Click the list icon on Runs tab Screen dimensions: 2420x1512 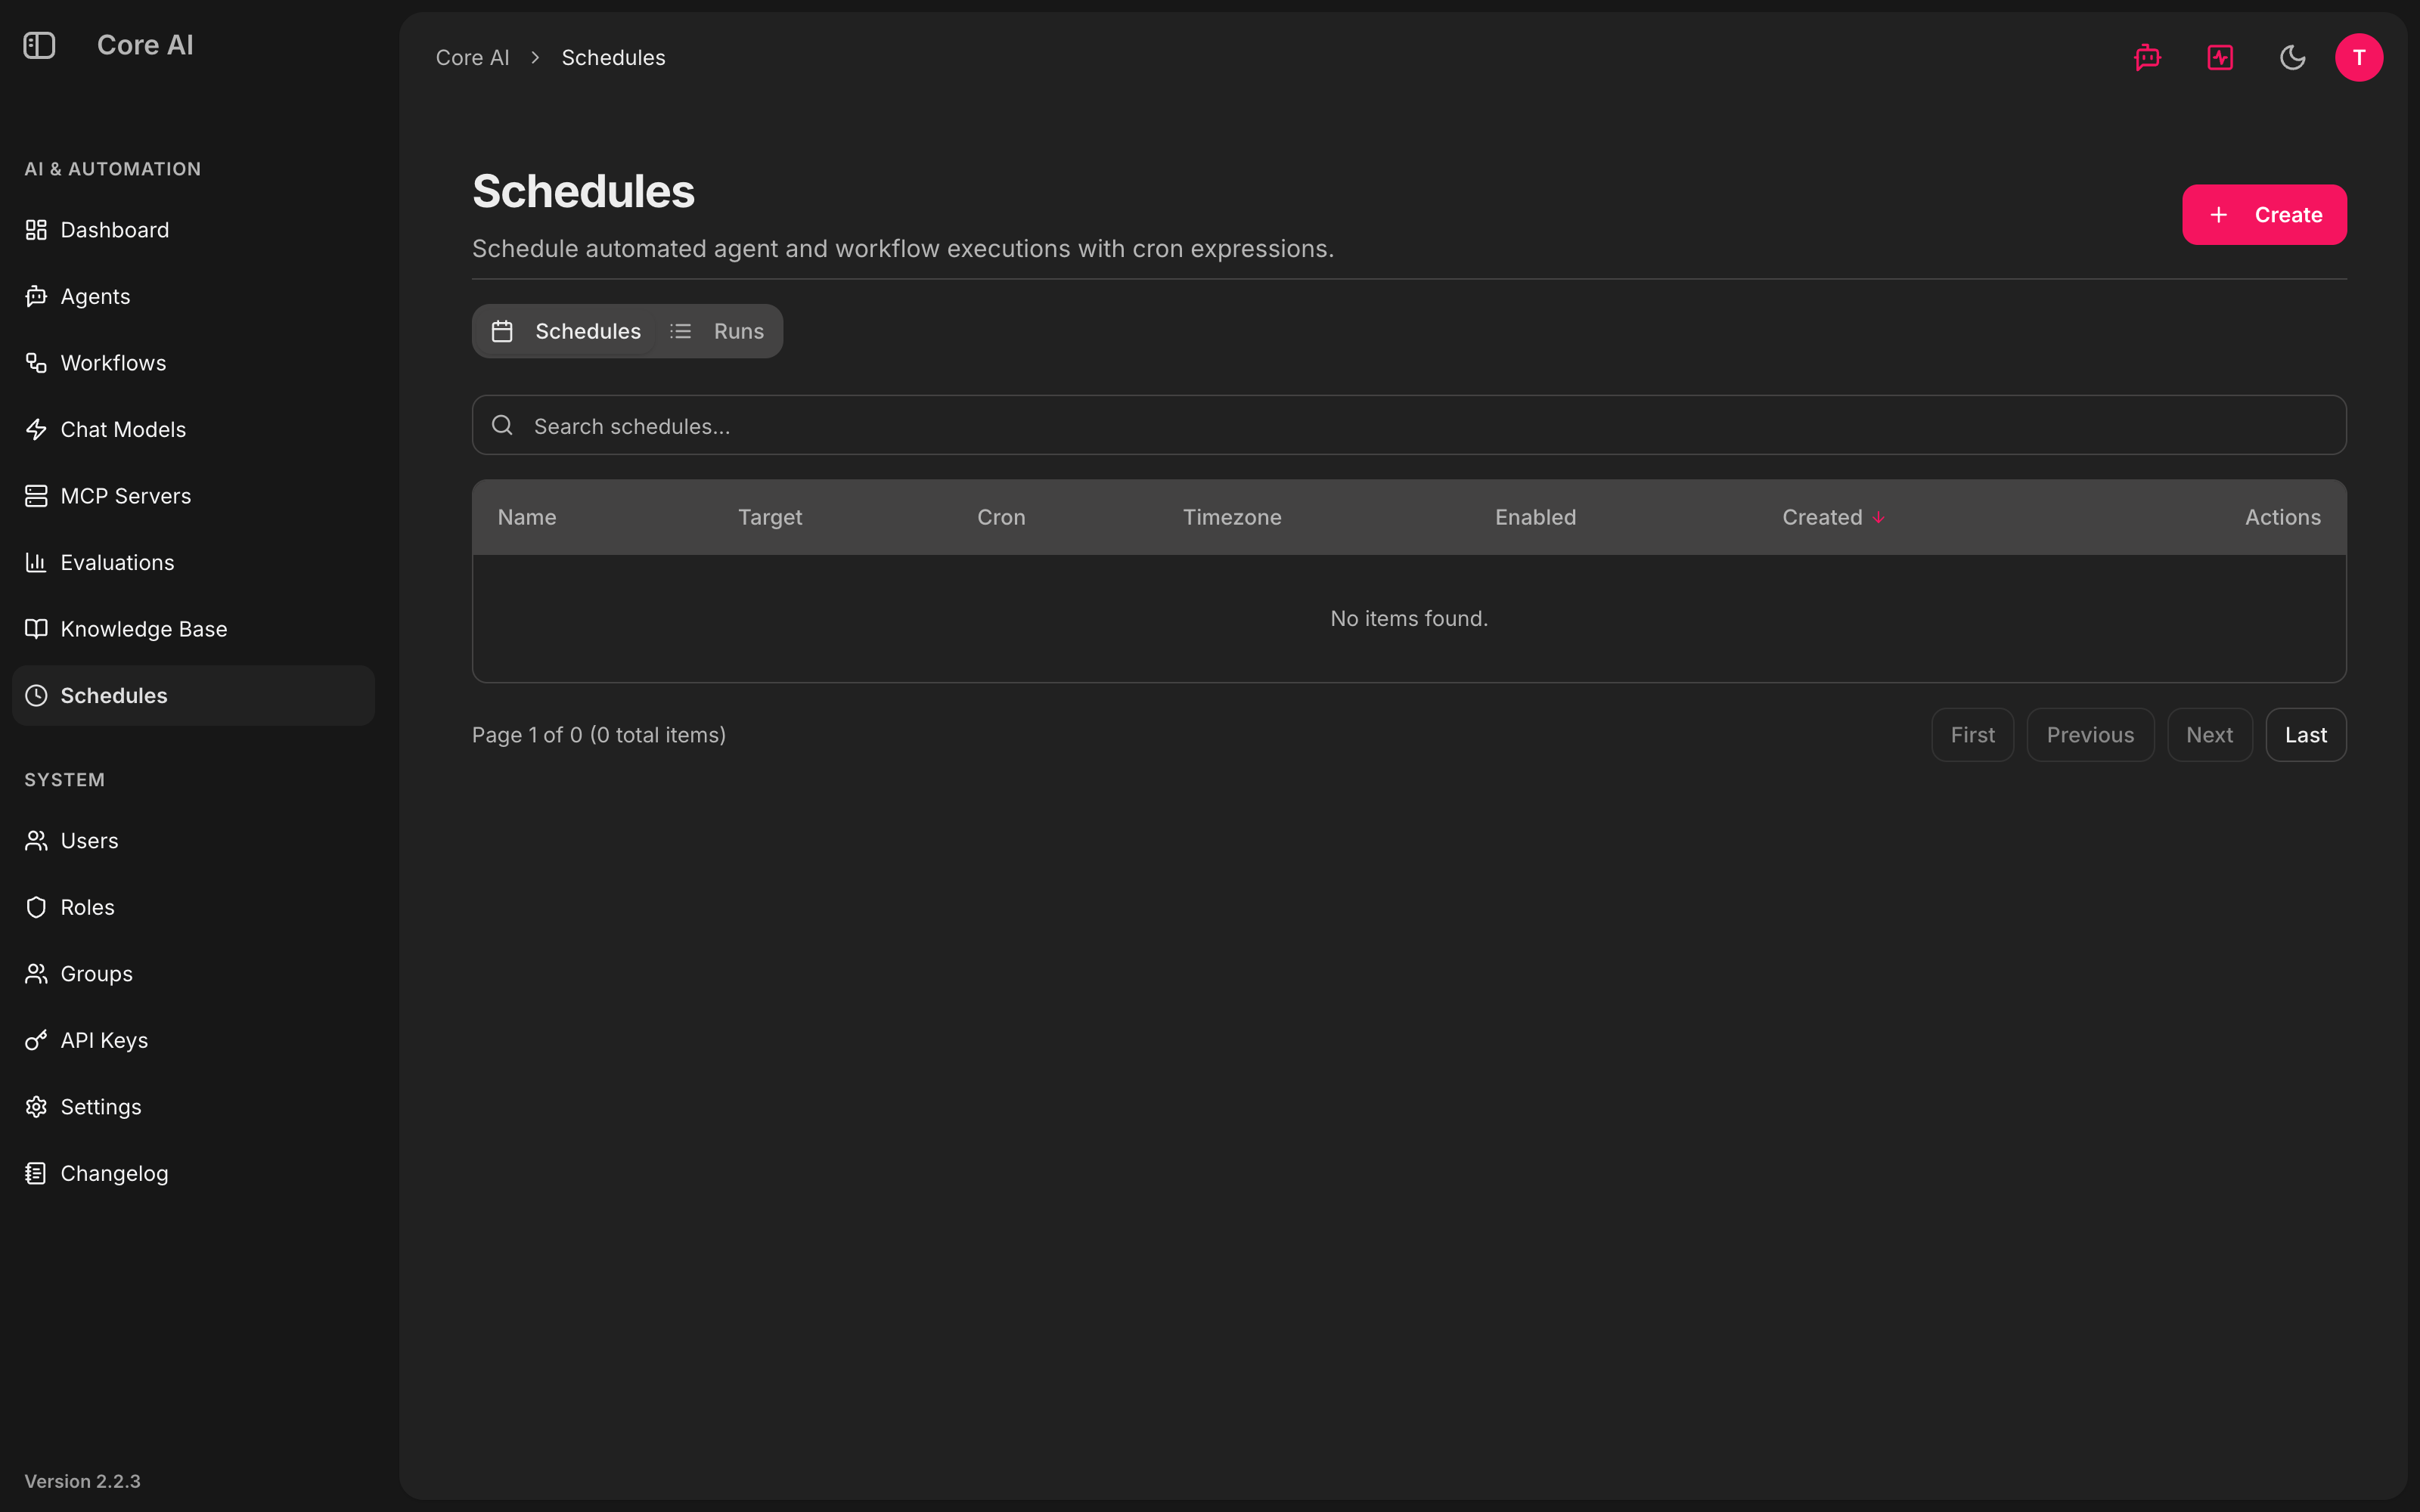(680, 331)
